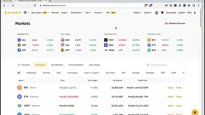Expand the Derivatives dropdown menu
This screenshot has width=205, height=115.
point(77,13)
